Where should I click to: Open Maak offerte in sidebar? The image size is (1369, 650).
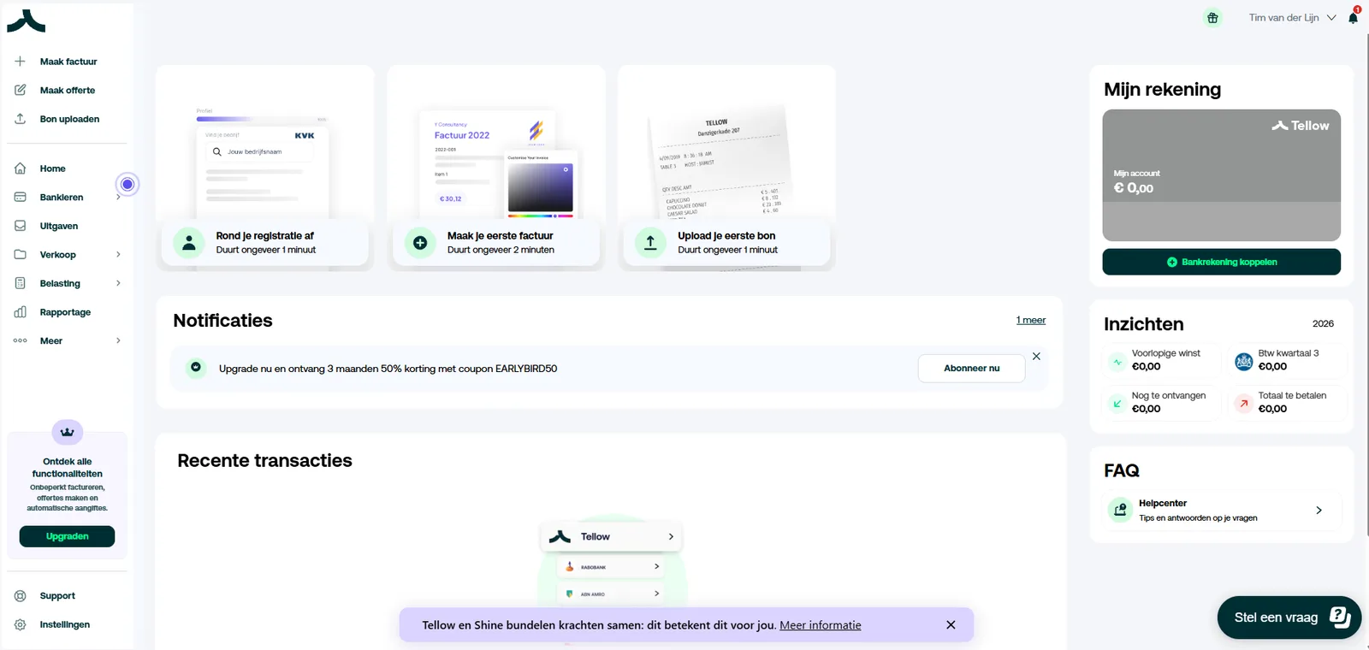[x=68, y=90]
